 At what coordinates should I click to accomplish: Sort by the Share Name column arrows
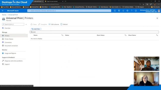pyautogui.click(x=157, y=35)
